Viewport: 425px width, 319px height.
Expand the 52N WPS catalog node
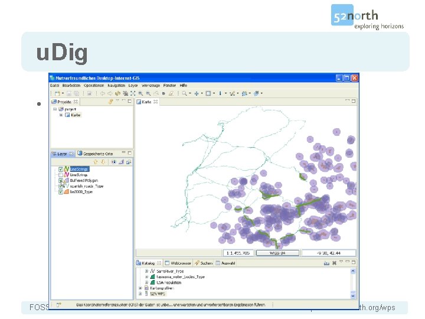140,294
